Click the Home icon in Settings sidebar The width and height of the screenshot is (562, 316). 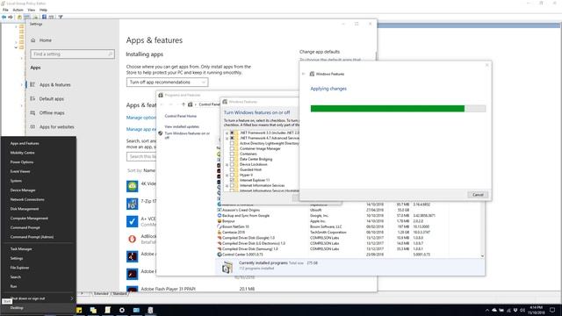point(33,40)
